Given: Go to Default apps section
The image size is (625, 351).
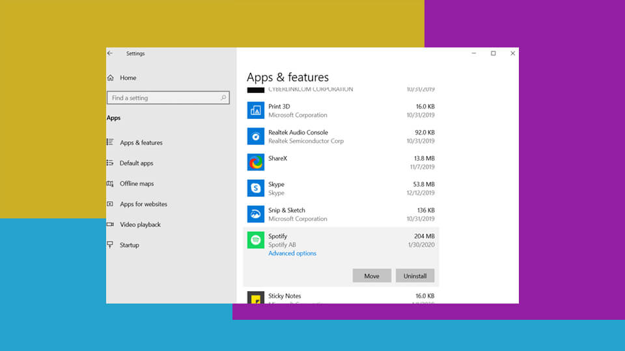Looking at the screenshot, I should 136,163.
